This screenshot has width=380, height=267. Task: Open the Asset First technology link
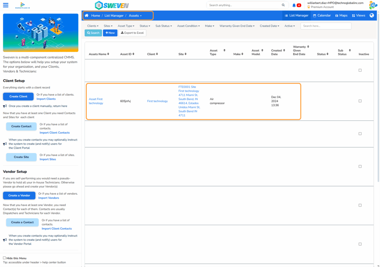[96, 101]
